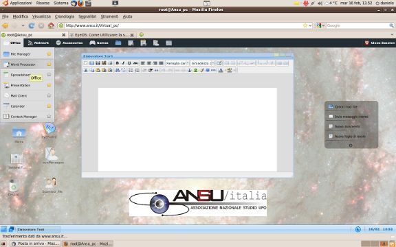Open the Grandezza font size dropdown
Image resolution: width=396 pixels, height=247 pixels.
pyautogui.click(x=203, y=63)
